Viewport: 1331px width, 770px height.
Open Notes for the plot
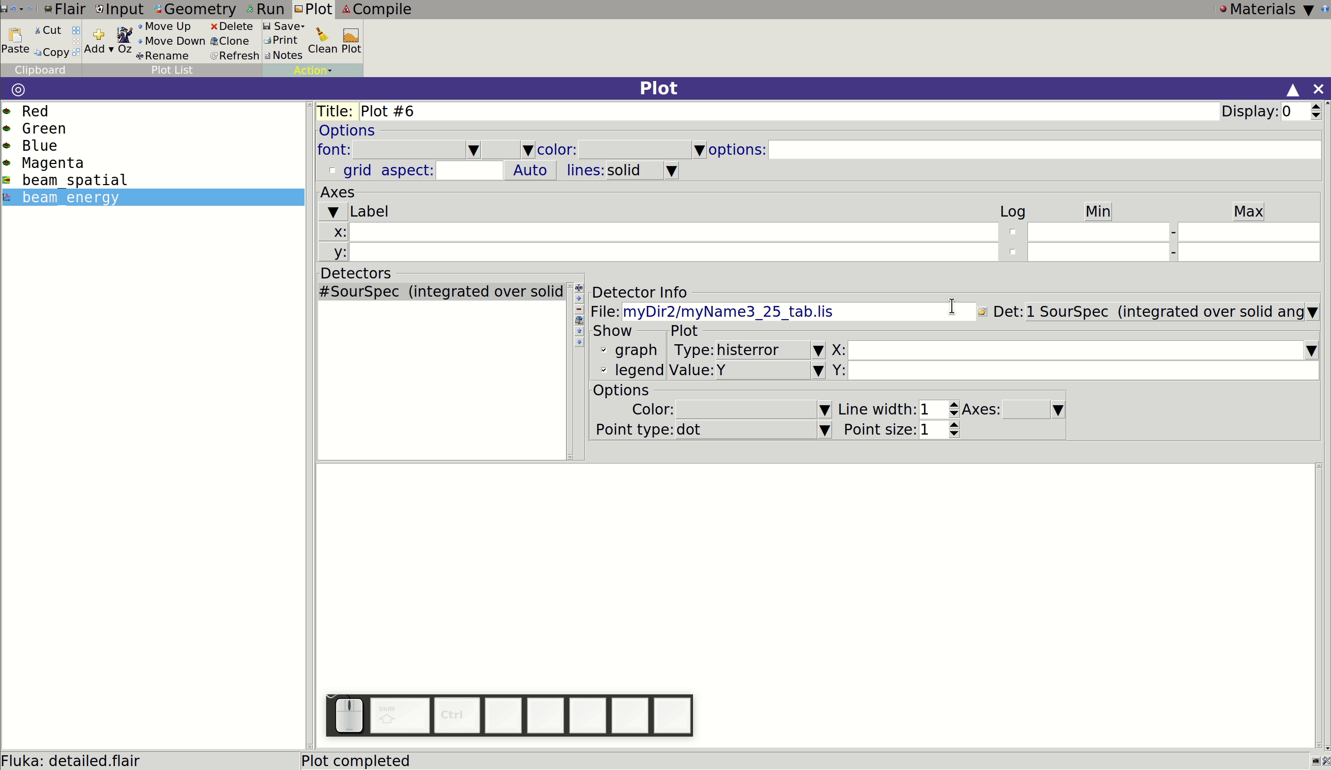[283, 55]
